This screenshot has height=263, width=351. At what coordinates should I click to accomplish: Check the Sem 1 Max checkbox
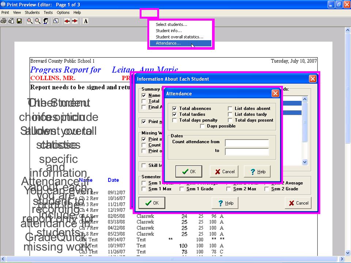pos(144,189)
